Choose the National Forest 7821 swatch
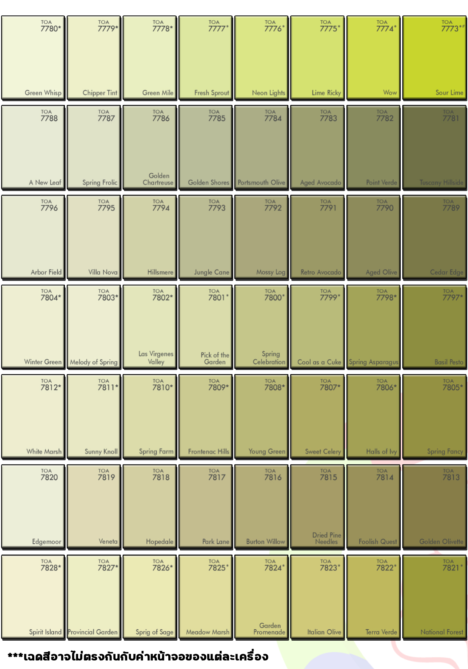This screenshot has height=669, width=468. (x=434, y=597)
